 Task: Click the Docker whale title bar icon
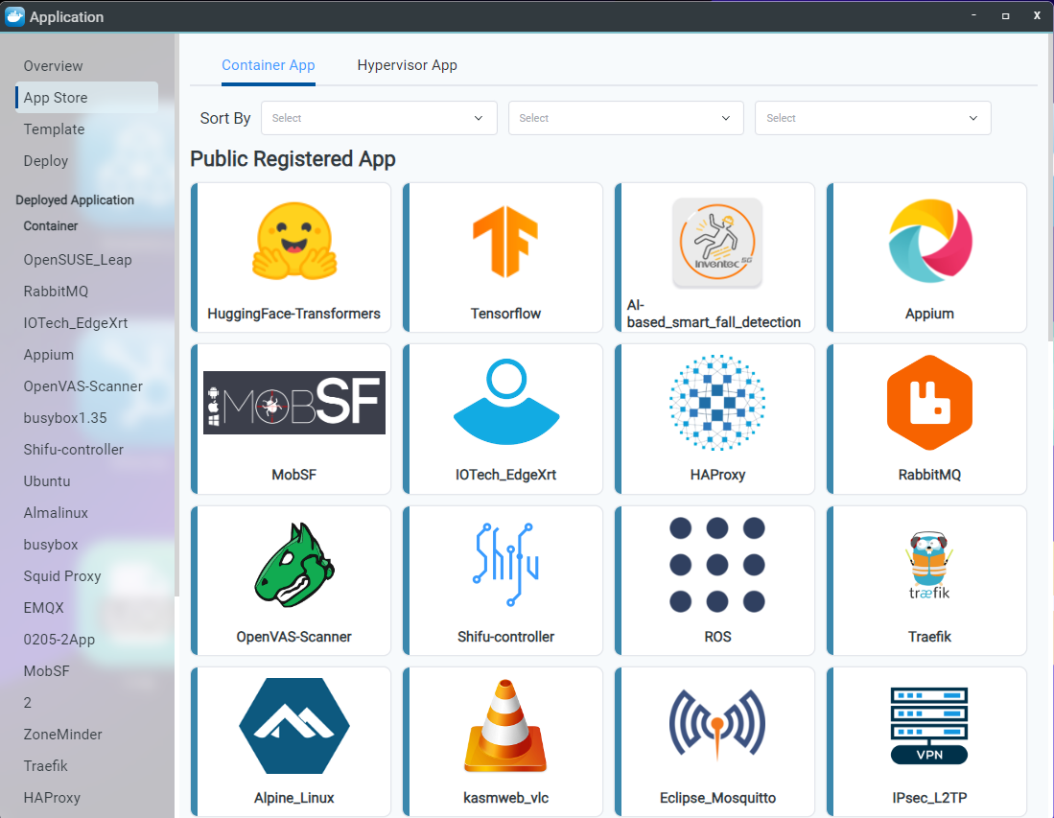tap(14, 16)
